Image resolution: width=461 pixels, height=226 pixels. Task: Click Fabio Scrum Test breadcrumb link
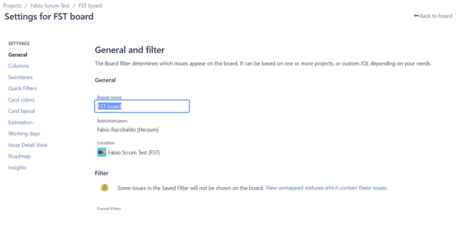tap(50, 6)
